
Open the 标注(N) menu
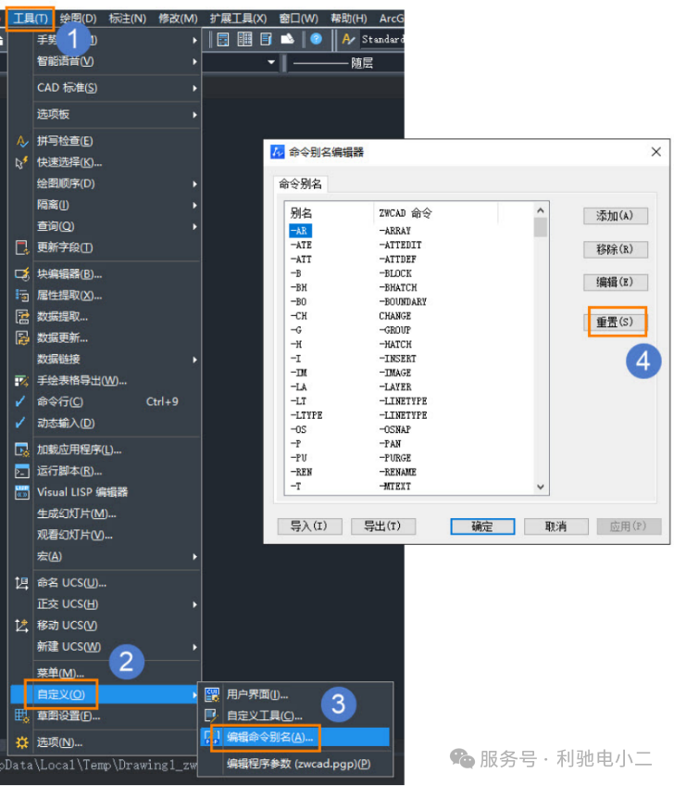click(128, 19)
